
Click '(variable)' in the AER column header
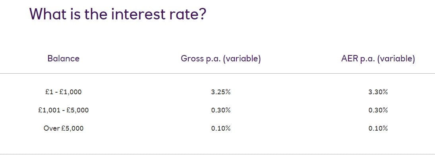pyautogui.click(x=396, y=59)
